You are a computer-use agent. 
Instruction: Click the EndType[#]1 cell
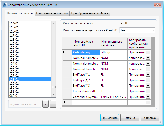86,75
